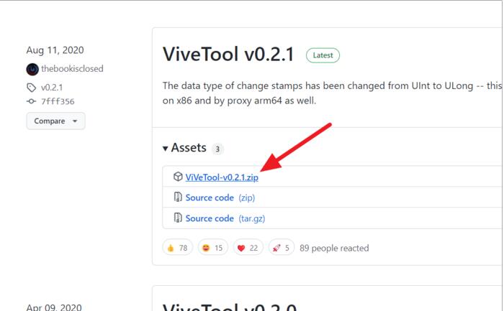The width and height of the screenshot is (504, 311).
Task: Click the Aug 11, 2020 release date
Action: [55, 50]
